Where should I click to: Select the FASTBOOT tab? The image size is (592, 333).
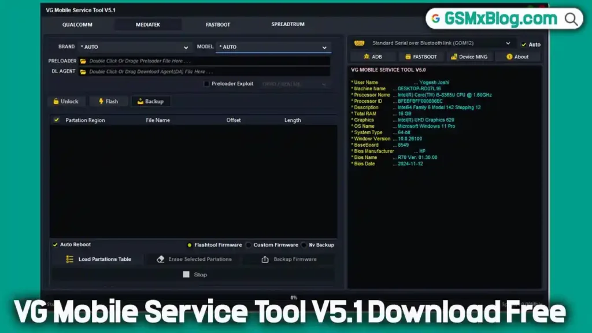pos(218,24)
